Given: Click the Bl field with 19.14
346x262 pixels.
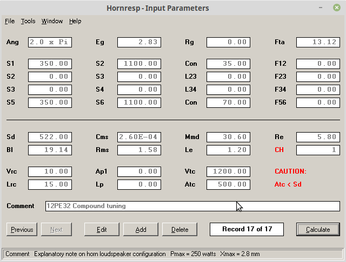Looking at the screenshot, I should [x=50, y=150].
